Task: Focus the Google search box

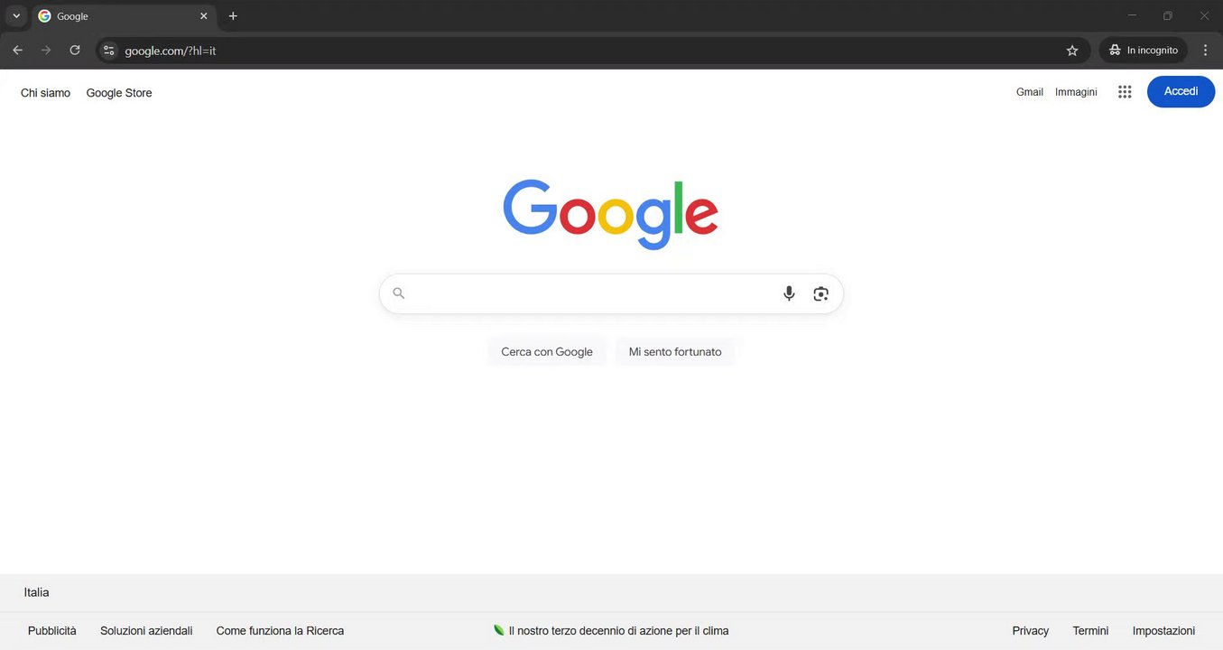Action: [x=611, y=293]
